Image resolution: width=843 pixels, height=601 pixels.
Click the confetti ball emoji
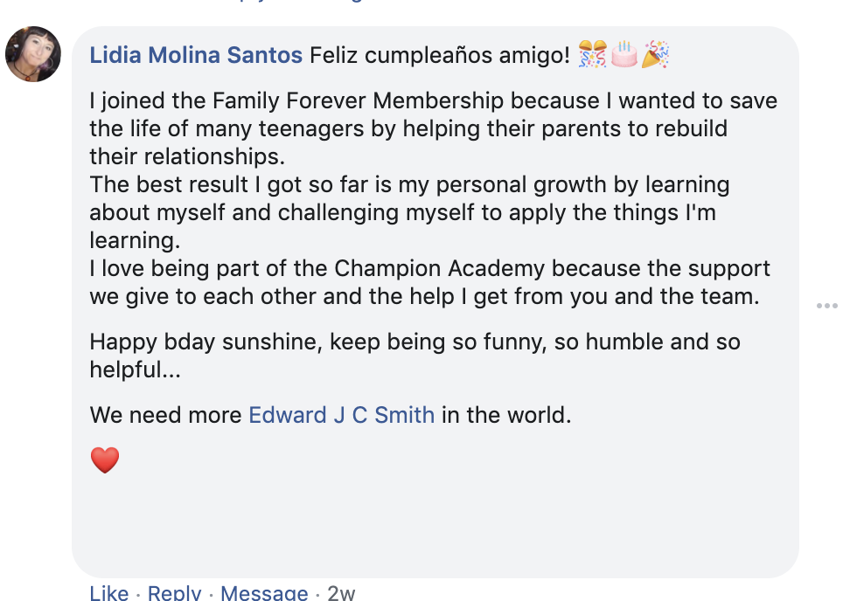click(x=592, y=55)
